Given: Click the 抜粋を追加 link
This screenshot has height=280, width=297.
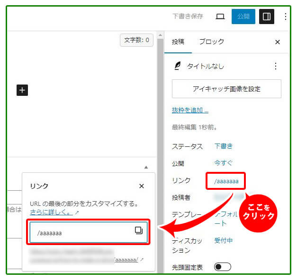Looking at the screenshot, I should pos(190,110).
